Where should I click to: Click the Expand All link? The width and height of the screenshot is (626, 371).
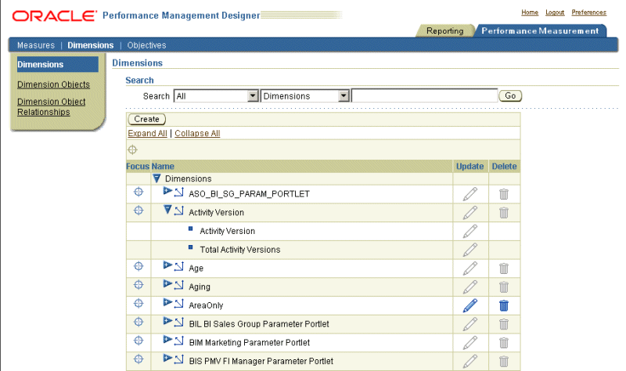click(x=147, y=133)
